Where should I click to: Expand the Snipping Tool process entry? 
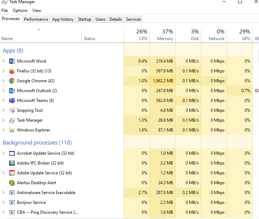tap(3, 110)
